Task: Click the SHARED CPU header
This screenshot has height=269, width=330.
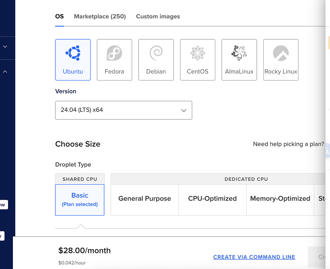Action: (80, 179)
